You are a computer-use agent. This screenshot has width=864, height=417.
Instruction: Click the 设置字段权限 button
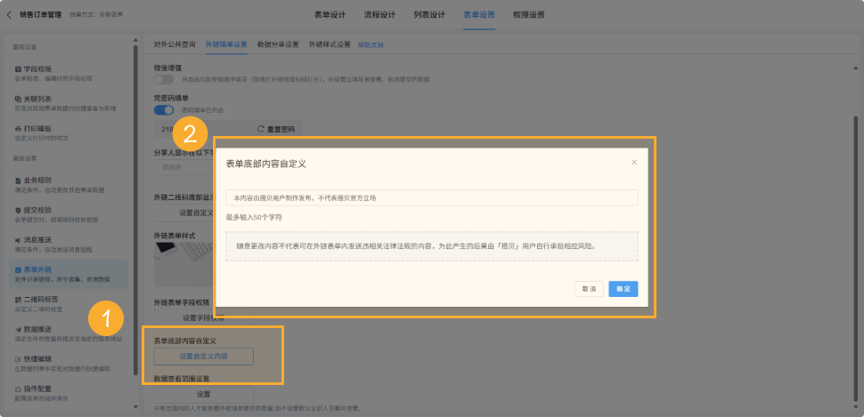click(x=203, y=317)
